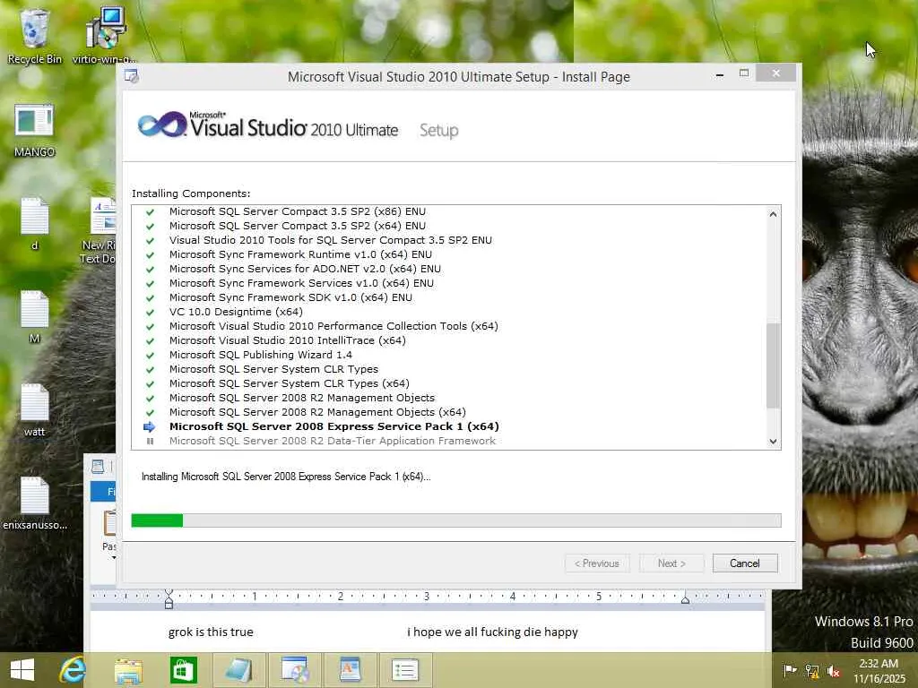The image size is (918, 688).
Task: Select 'Microsoft SQL Publishing Wizard 1.4' row
Action: tap(261, 355)
